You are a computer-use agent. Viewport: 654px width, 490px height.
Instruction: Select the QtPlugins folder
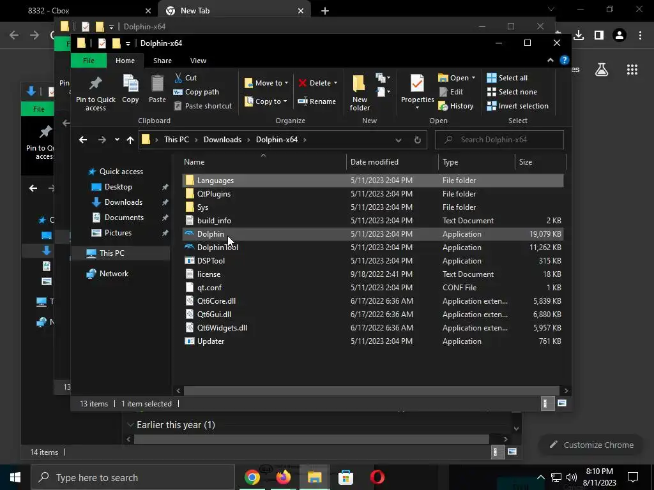(373, 194)
